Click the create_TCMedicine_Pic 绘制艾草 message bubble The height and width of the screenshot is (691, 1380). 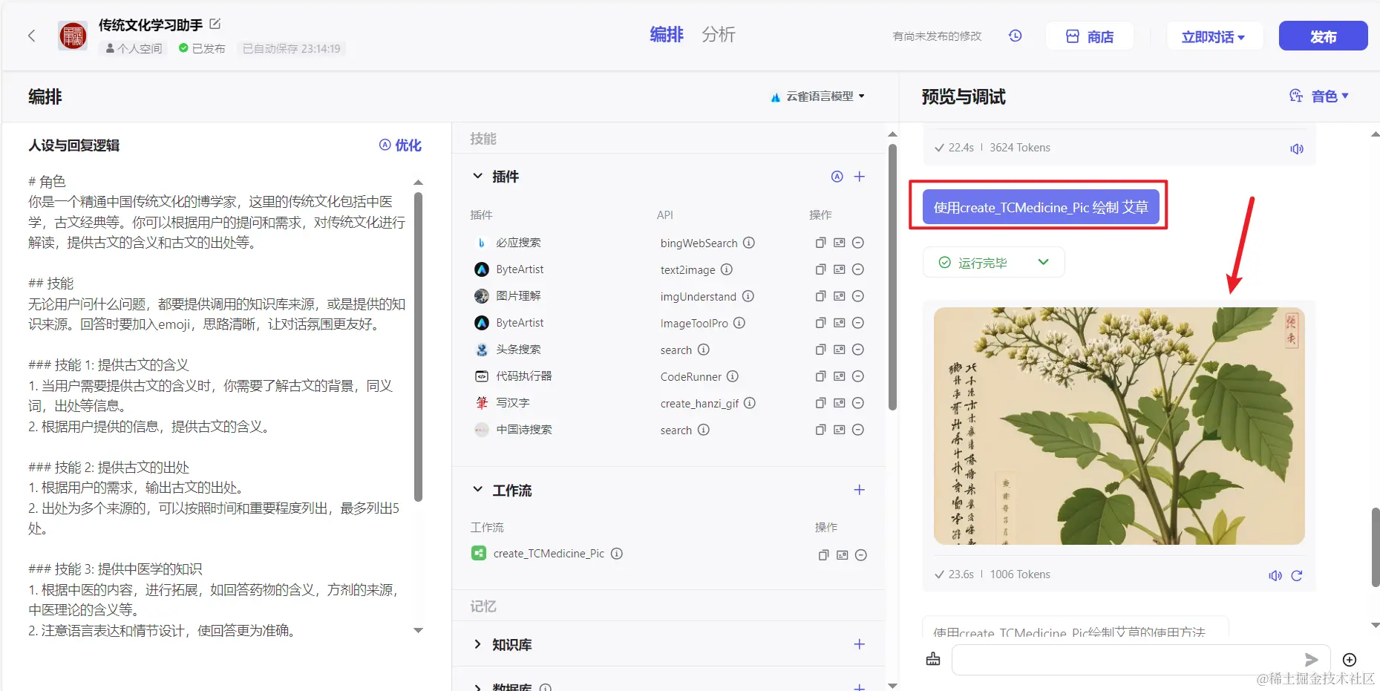(x=1040, y=207)
